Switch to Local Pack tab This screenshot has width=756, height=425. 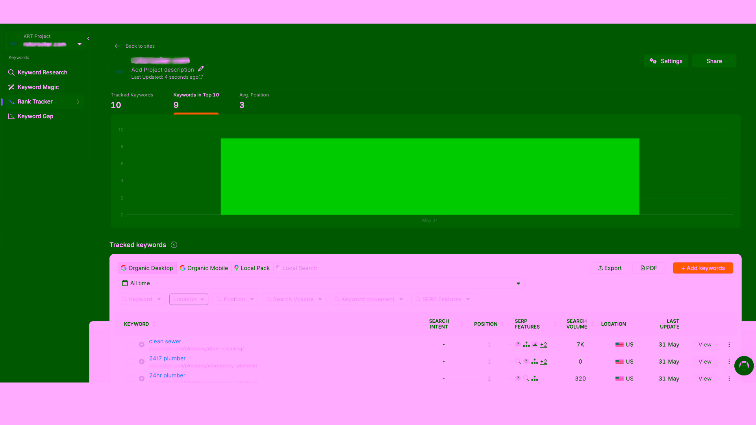[252, 268]
